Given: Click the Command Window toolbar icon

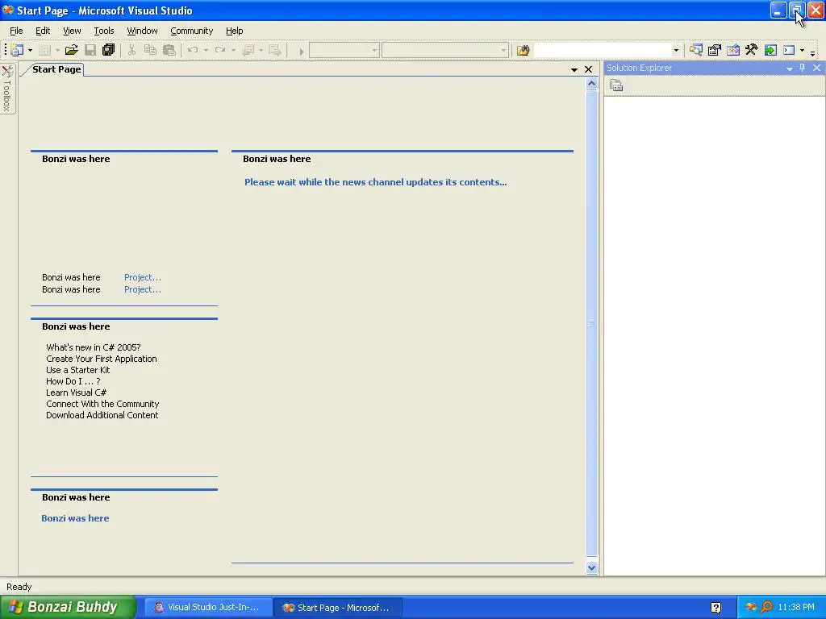Looking at the screenshot, I should [789, 50].
